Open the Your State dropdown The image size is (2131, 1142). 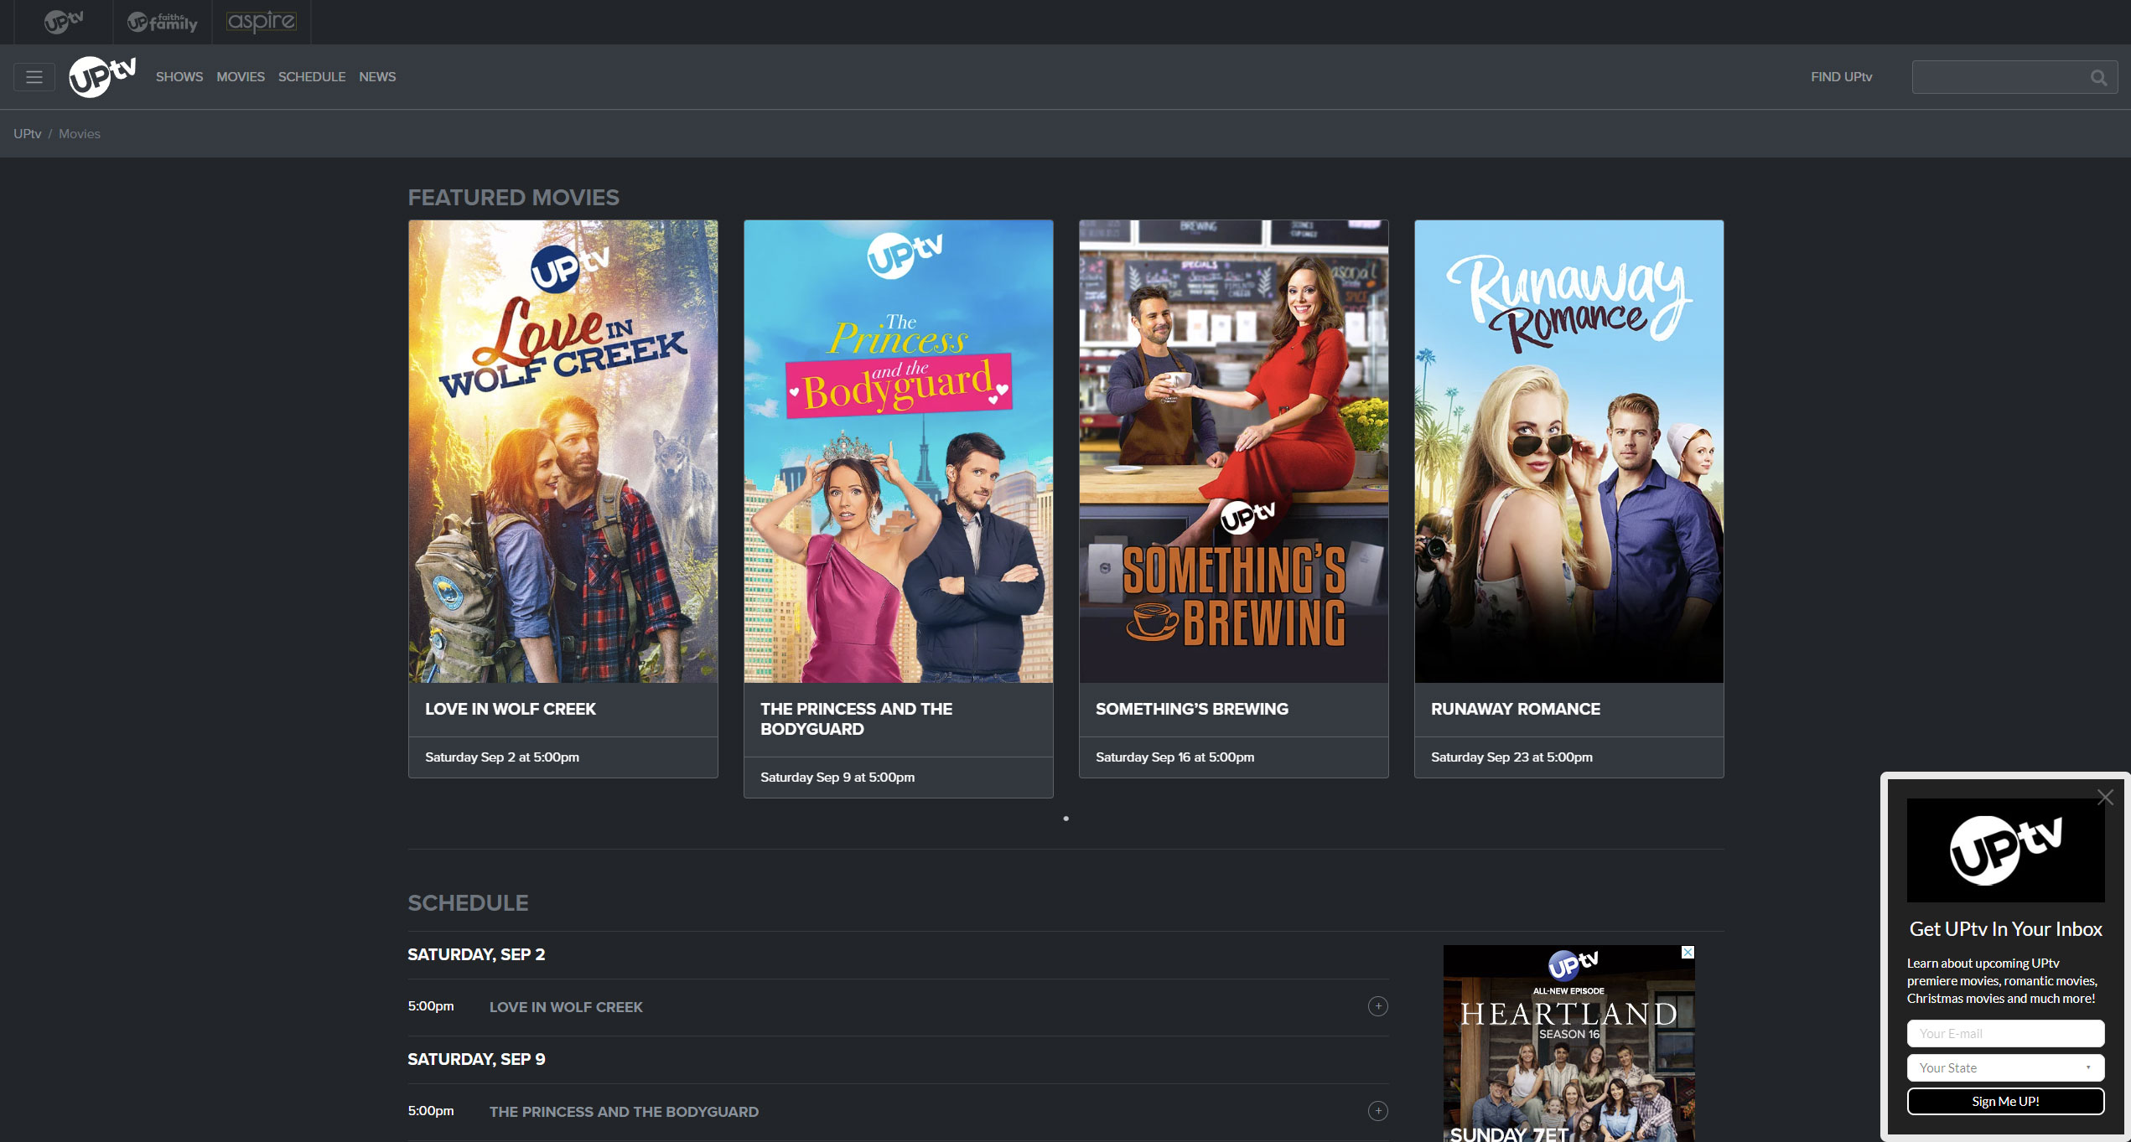(2005, 1068)
